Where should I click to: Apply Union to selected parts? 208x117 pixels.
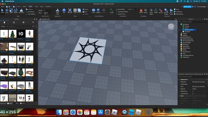pyautogui.click(x=94, y=11)
